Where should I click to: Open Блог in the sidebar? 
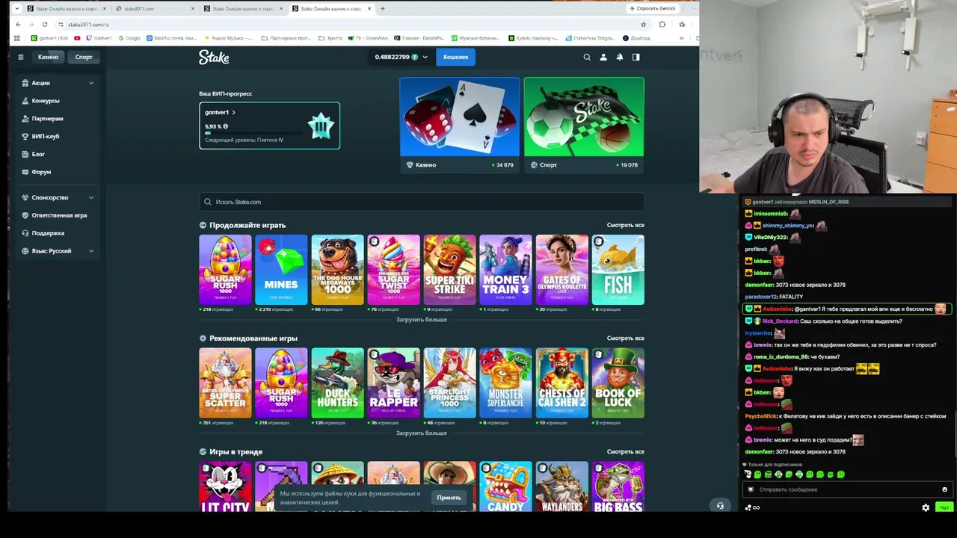pyautogui.click(x=38, y=155)
